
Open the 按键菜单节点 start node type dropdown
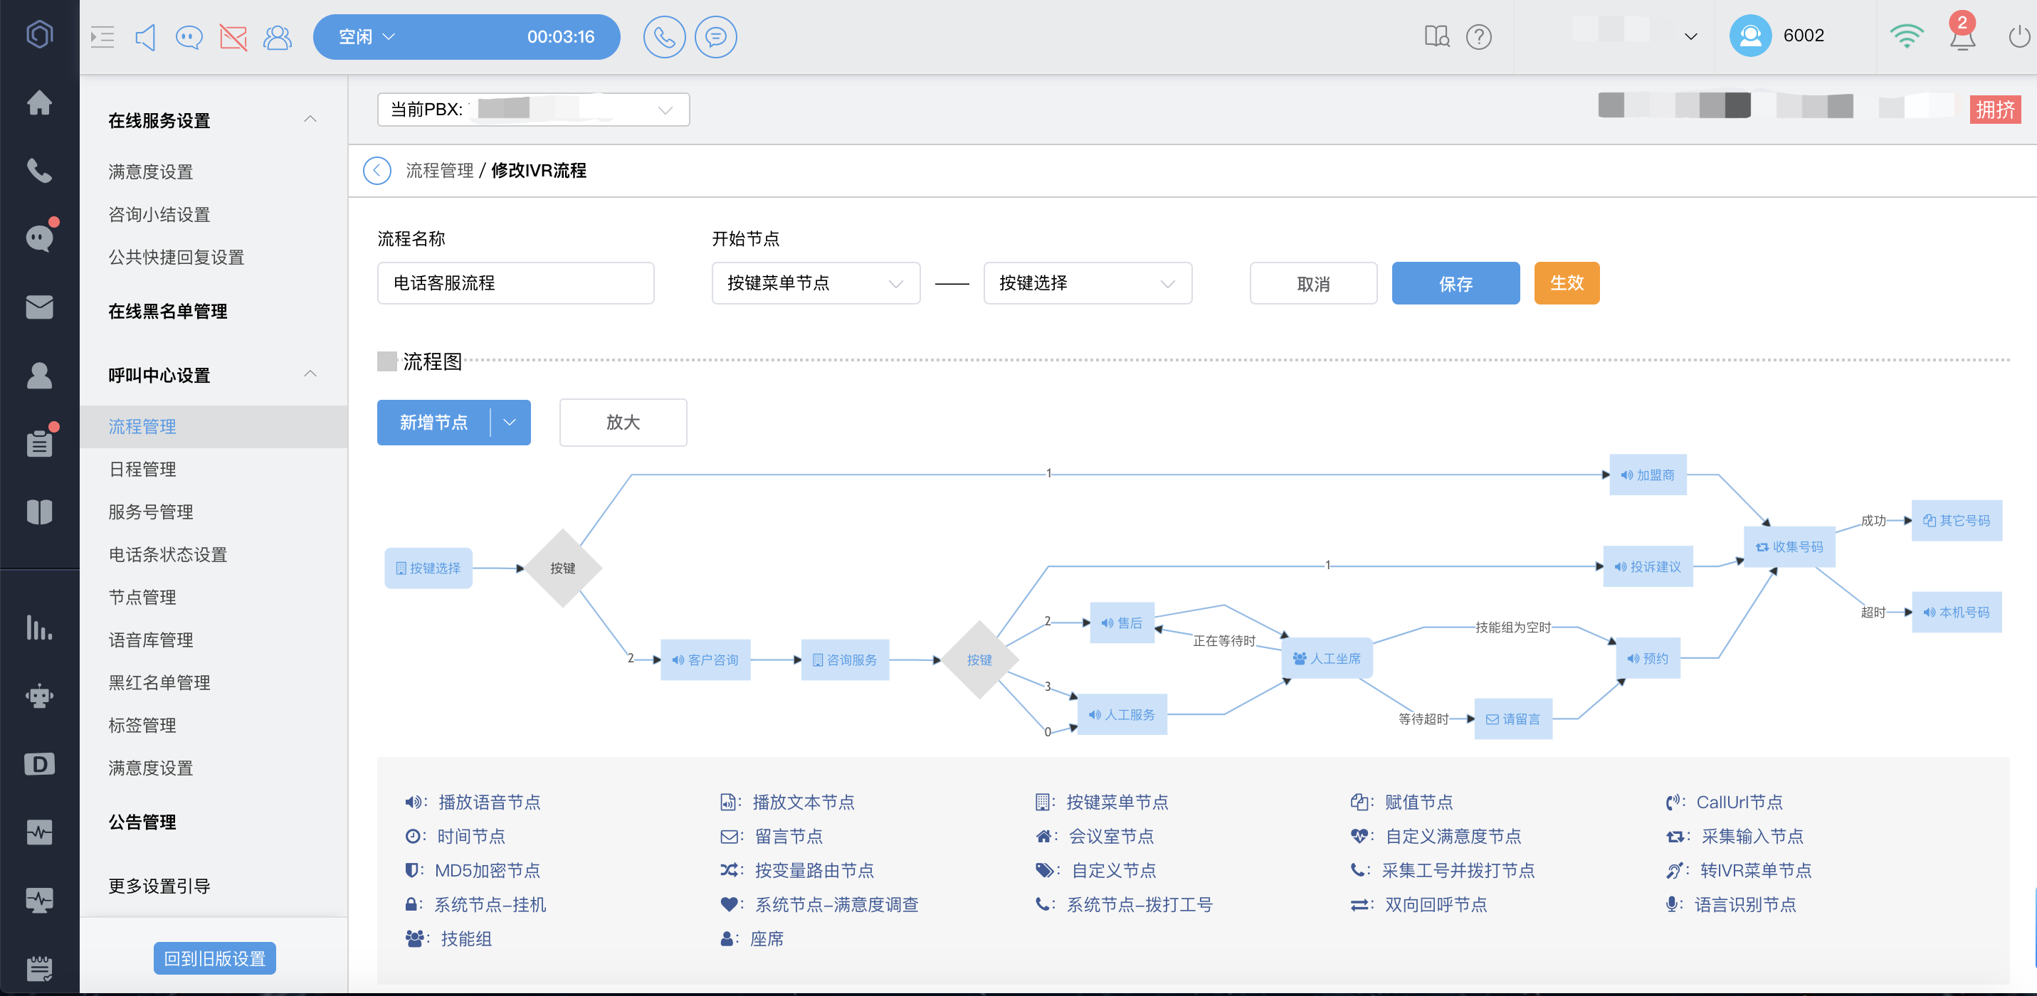(x=816, y=283)
